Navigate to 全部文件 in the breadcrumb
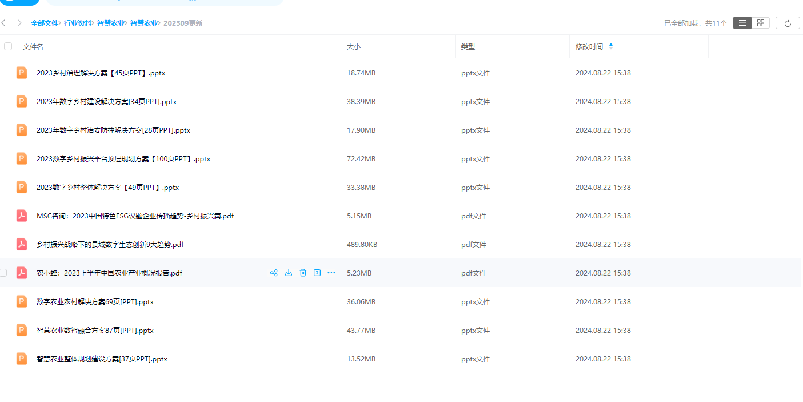 pos(45,23)
